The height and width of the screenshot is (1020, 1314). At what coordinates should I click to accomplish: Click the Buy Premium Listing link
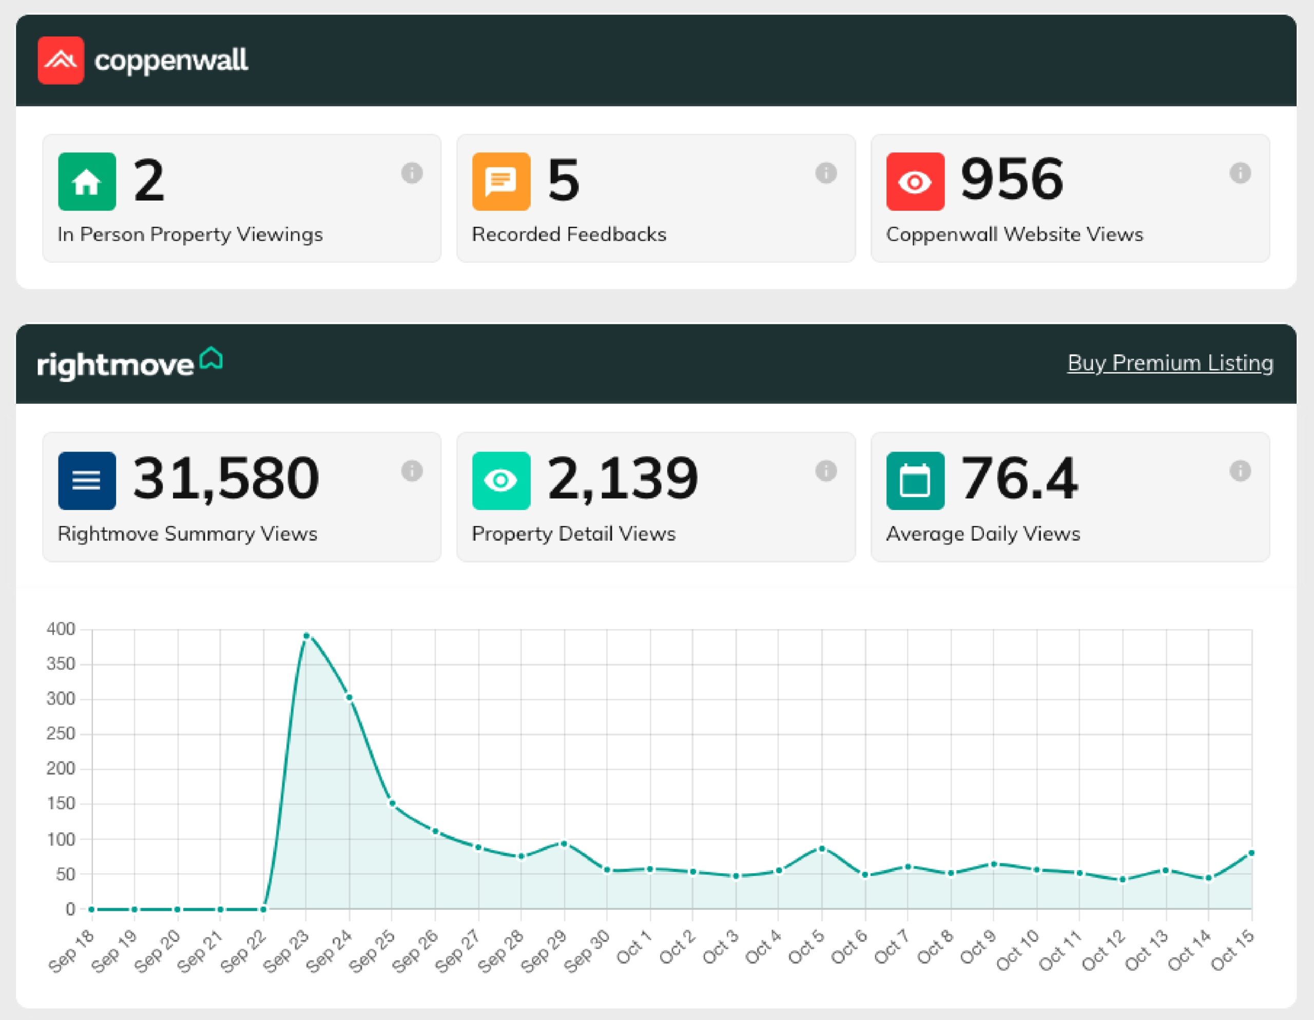[1170, 363]
